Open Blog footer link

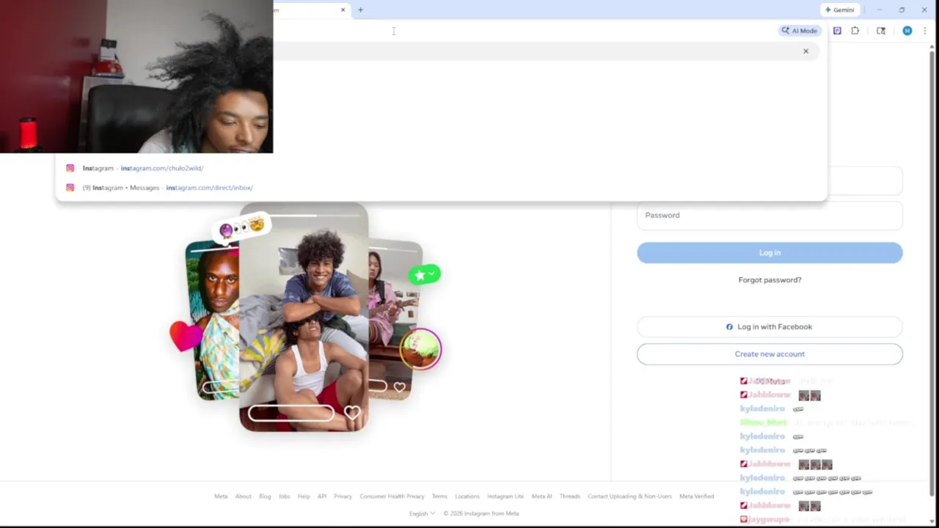[265, 496]
